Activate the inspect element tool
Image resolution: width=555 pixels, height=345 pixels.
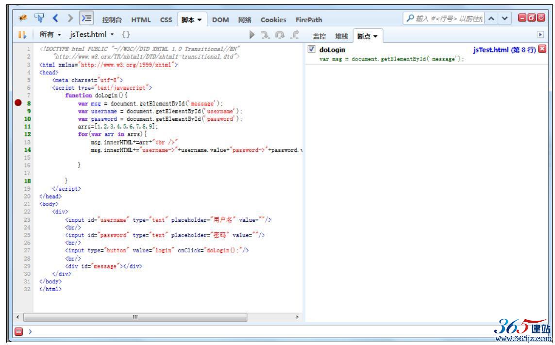(x=39, y=18)
